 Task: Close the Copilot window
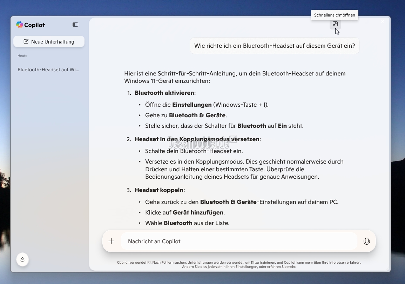pos(383,21)
